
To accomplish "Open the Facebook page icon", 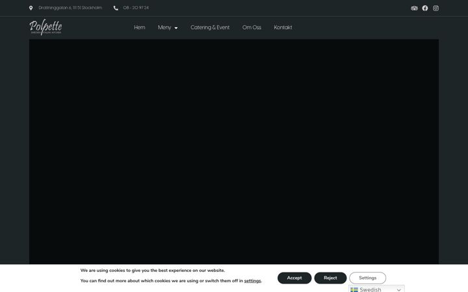I will (x=424, y=8).
